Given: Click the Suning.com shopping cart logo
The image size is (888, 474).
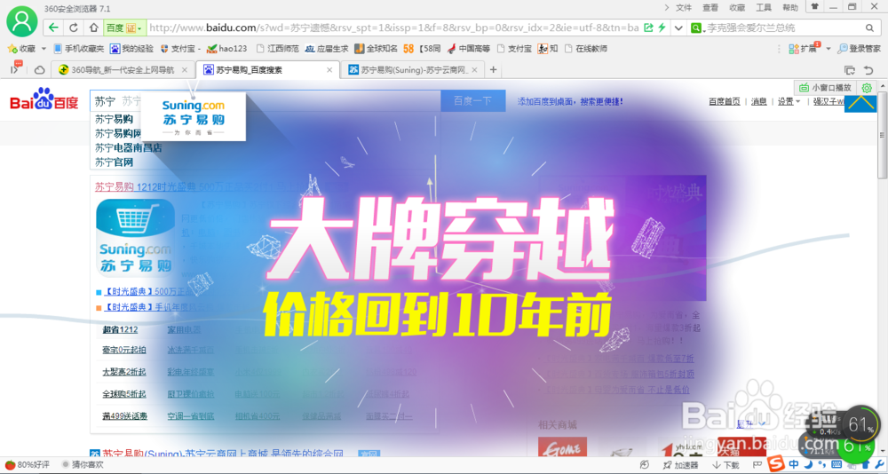Looking at the screenshot, I should click(x=135, y=237).
